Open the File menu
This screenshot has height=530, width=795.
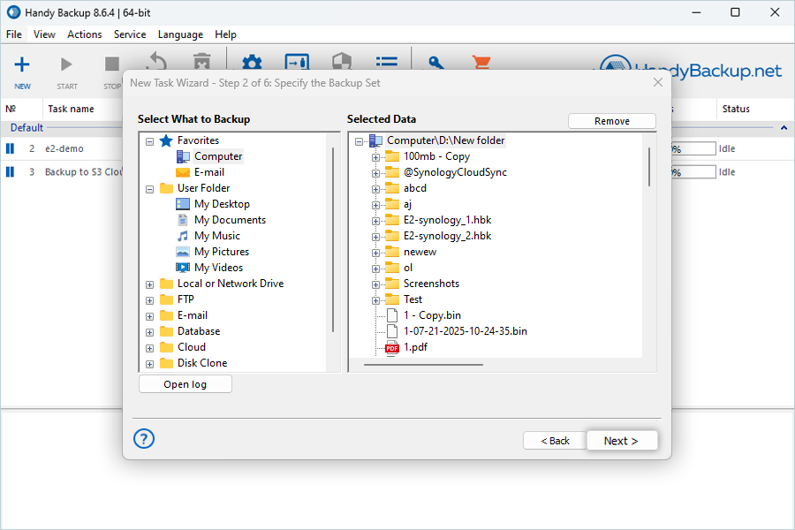click(13, 34)
